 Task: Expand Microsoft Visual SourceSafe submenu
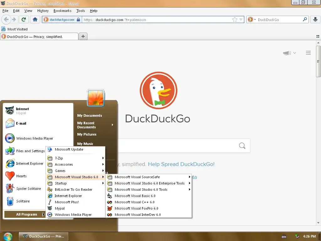[x=149, y=177]
